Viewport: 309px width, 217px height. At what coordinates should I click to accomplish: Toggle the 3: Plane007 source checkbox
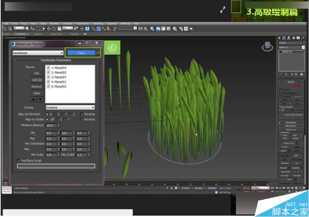click(x=48, y=77)
